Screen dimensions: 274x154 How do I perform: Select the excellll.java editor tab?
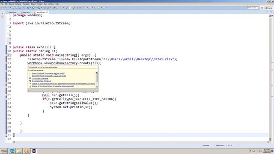pyautogui.click(x=41, y=12)
